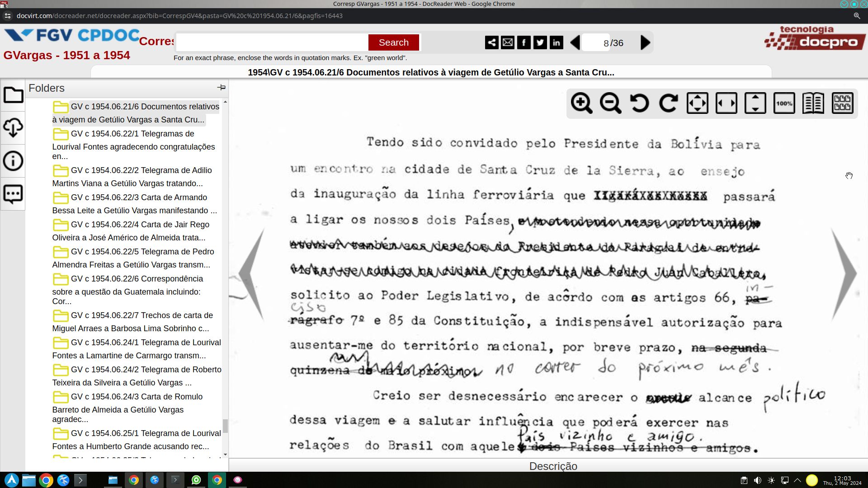Toggle the pin on the Folders panel
Screen dimensions: 868x488
point(221,88)
